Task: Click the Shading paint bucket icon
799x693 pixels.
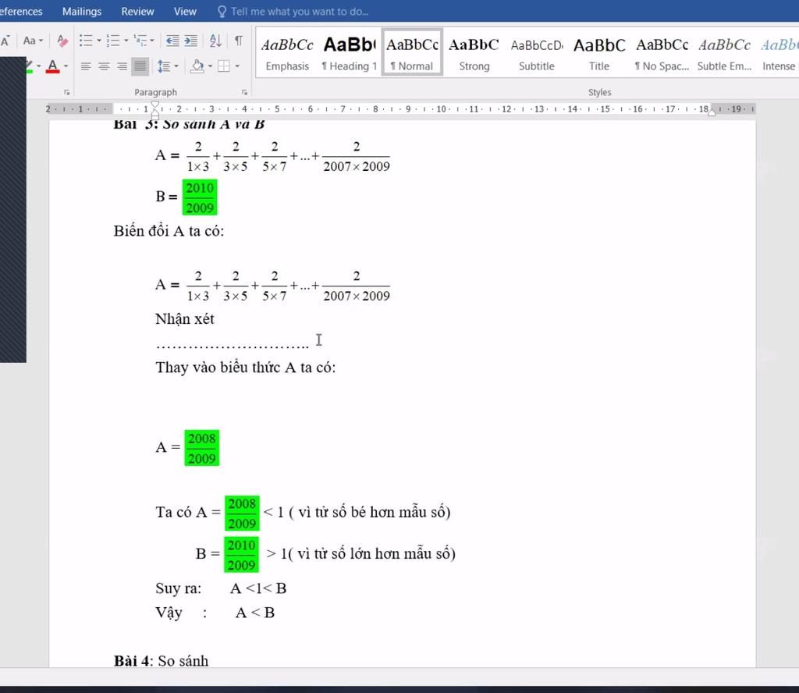Action: tap(197, 66)
